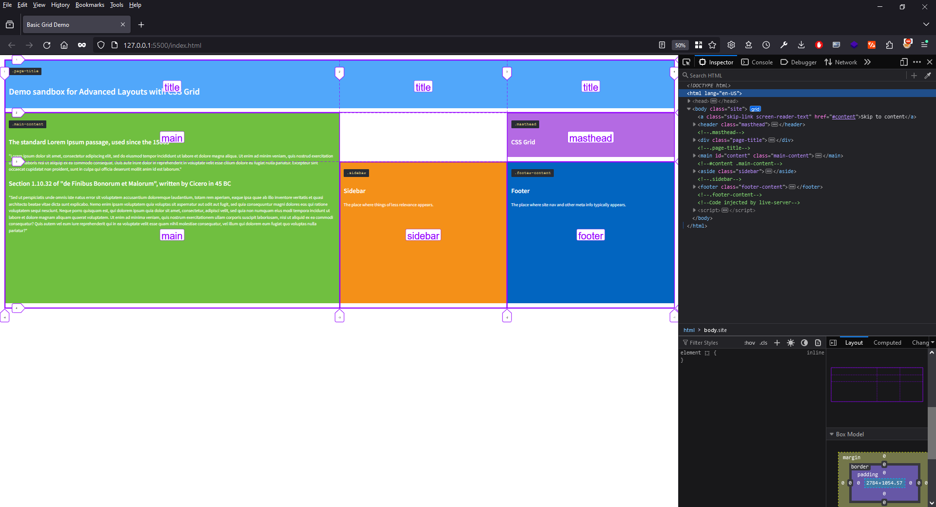
Task: Close the Basic Grid Demo tab
Action: tap(123, 24)
